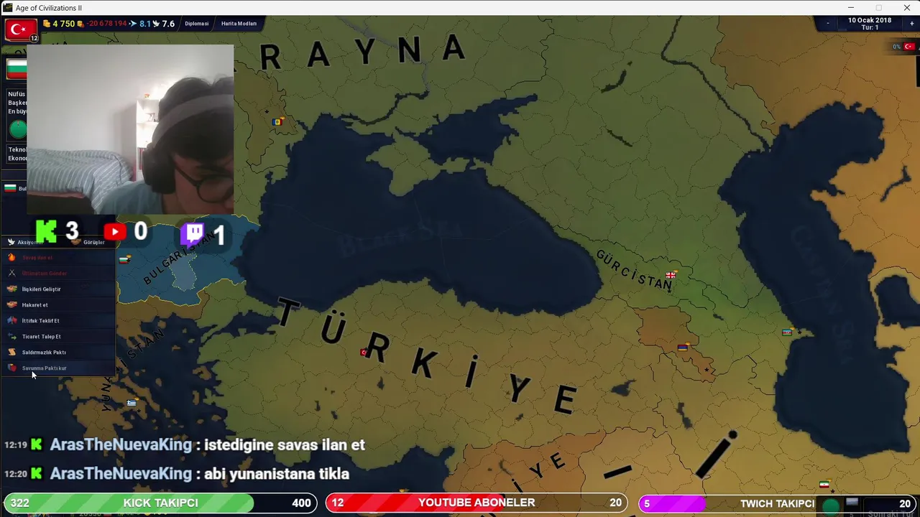
Task: Click the gold treasury value 4 750
Action: coord(63,24)
